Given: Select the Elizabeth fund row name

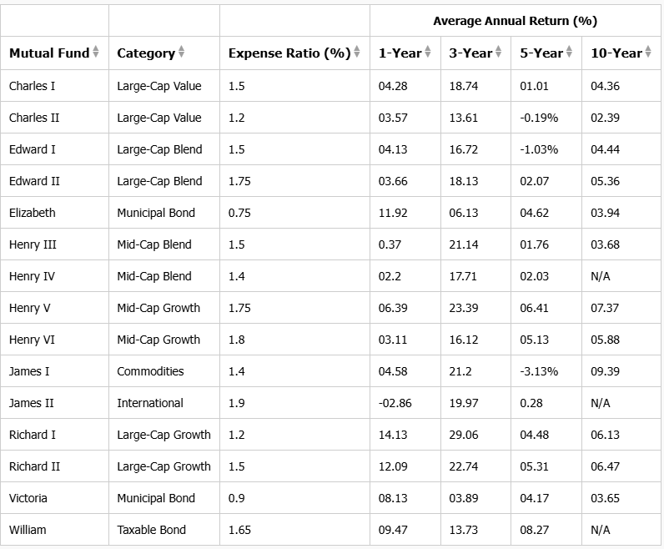Looking at the screenshot, I should pyautogui.click(x=32, y=213).
